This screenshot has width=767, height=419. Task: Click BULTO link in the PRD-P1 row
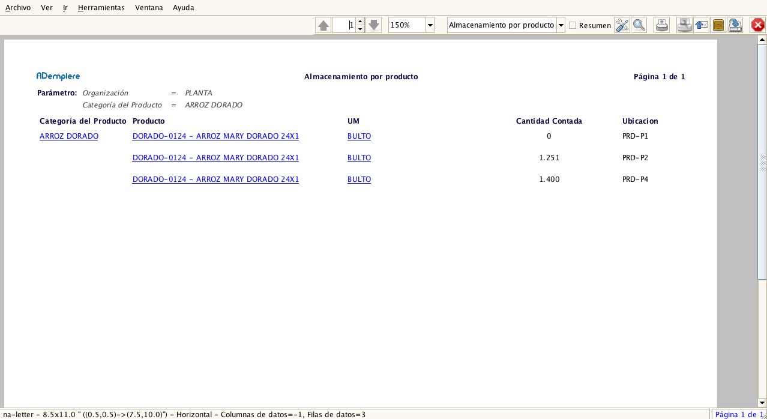pyautogui.click(x=359, y=136)
